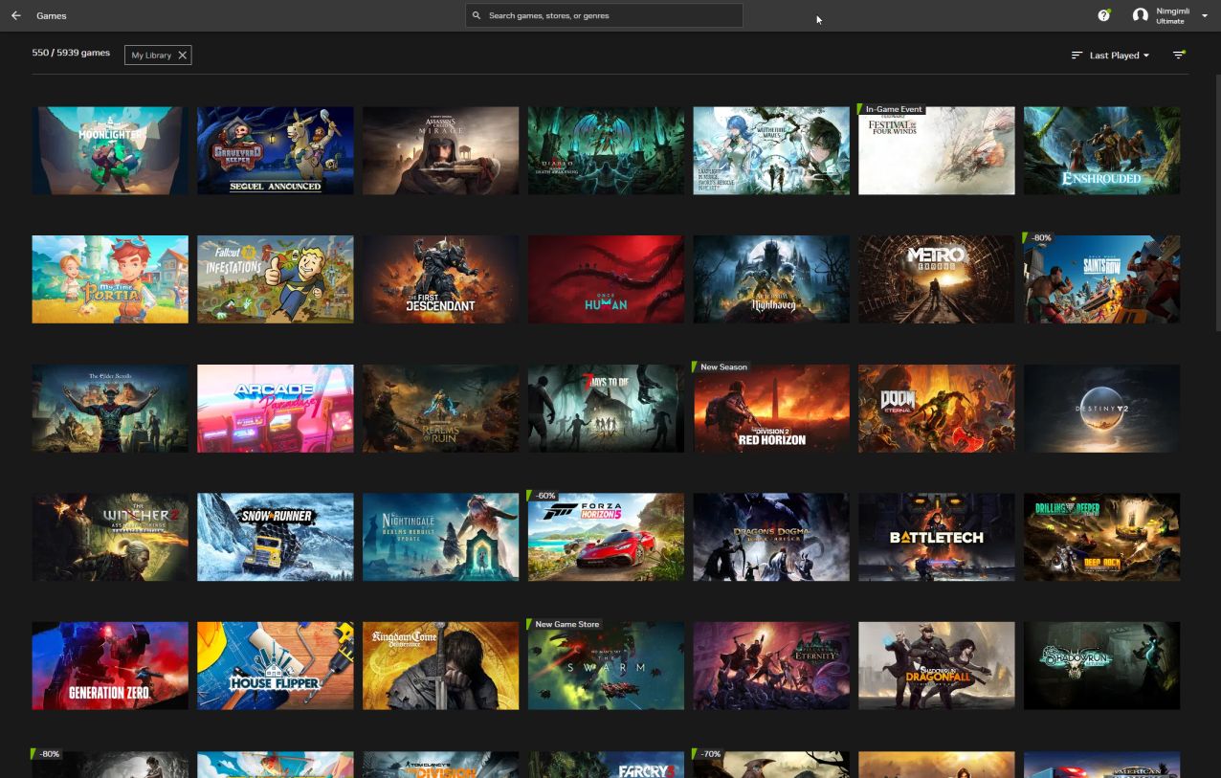The image size is (1221, 778).
Task: Open the Nightingale game tile
Action: point(441,537)
